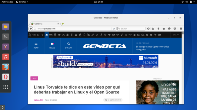Launch Opera from the dock
The width and height of the screenshot is (197, 110).
[x=5, y=77]
